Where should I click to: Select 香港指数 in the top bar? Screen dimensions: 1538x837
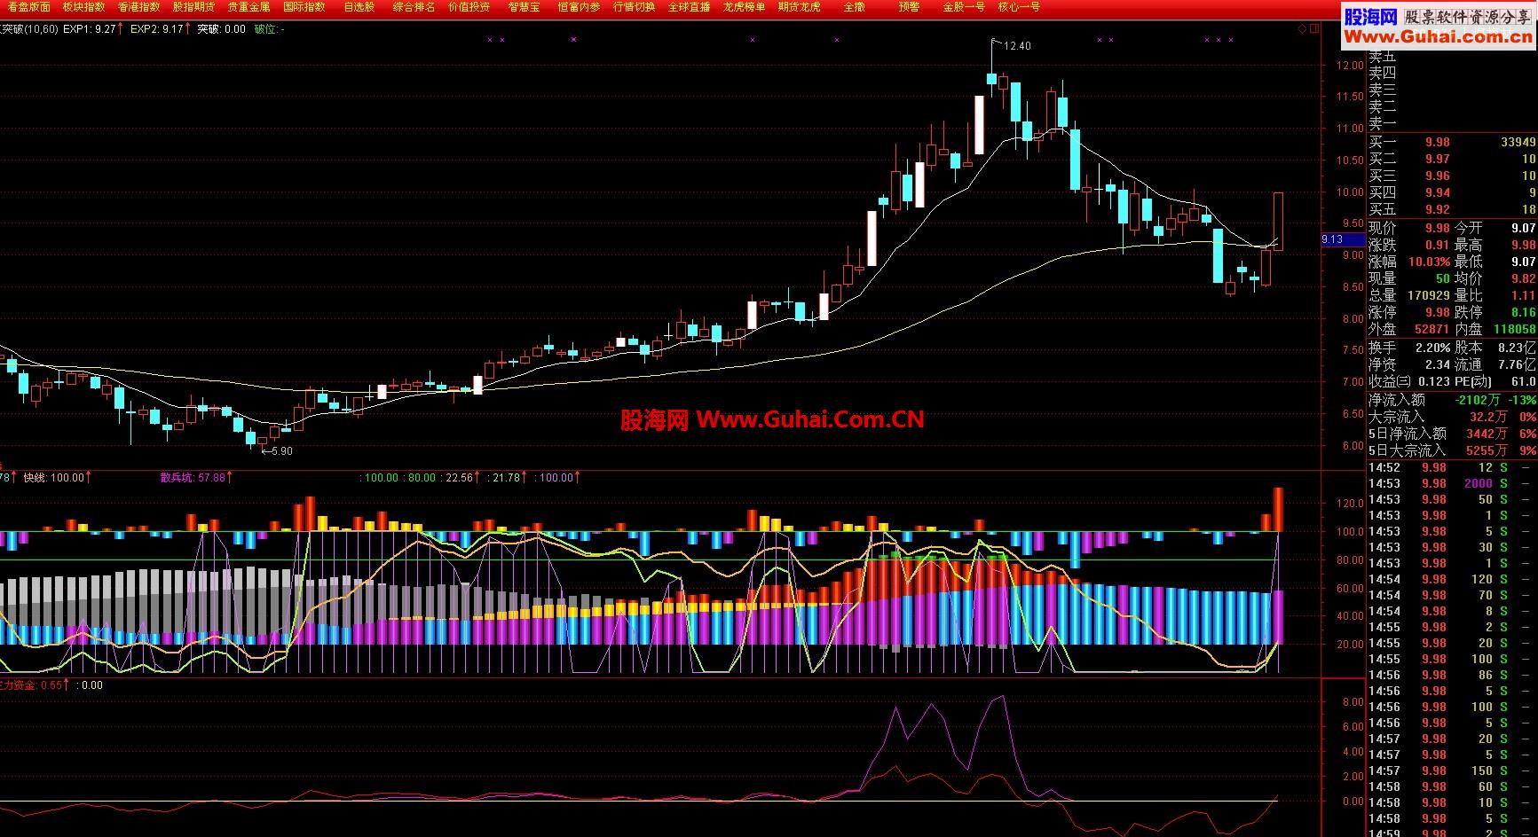pos(138,7)
